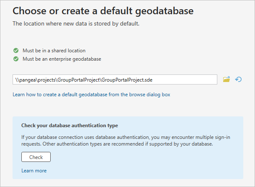Open link on creating a default geodatabase
255x187 pixels.
(91, 95)
